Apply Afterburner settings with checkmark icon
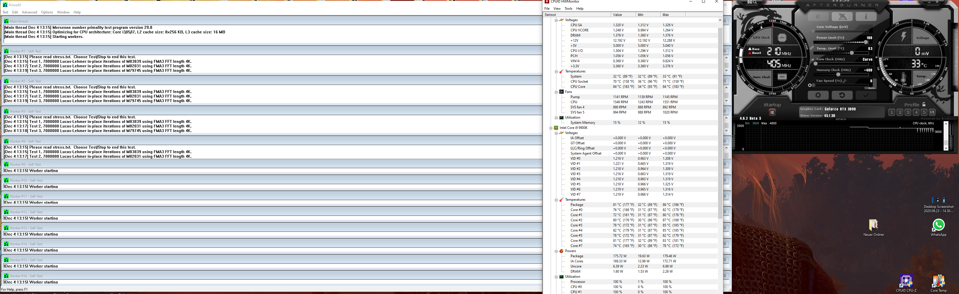Screen dimensions: 959x294 pyautogui.click(x=866, y=96)
